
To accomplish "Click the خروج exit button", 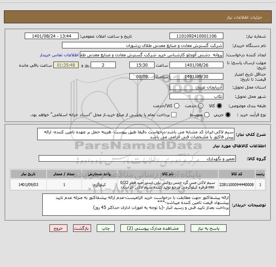I will click(x=58, y=228).
